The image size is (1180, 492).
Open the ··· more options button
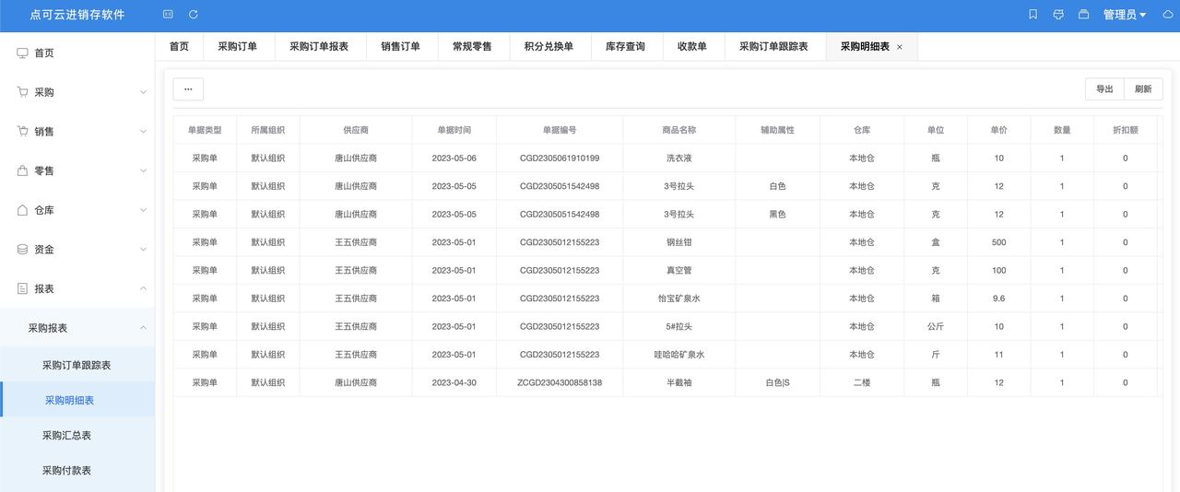[x=188, y=89]
